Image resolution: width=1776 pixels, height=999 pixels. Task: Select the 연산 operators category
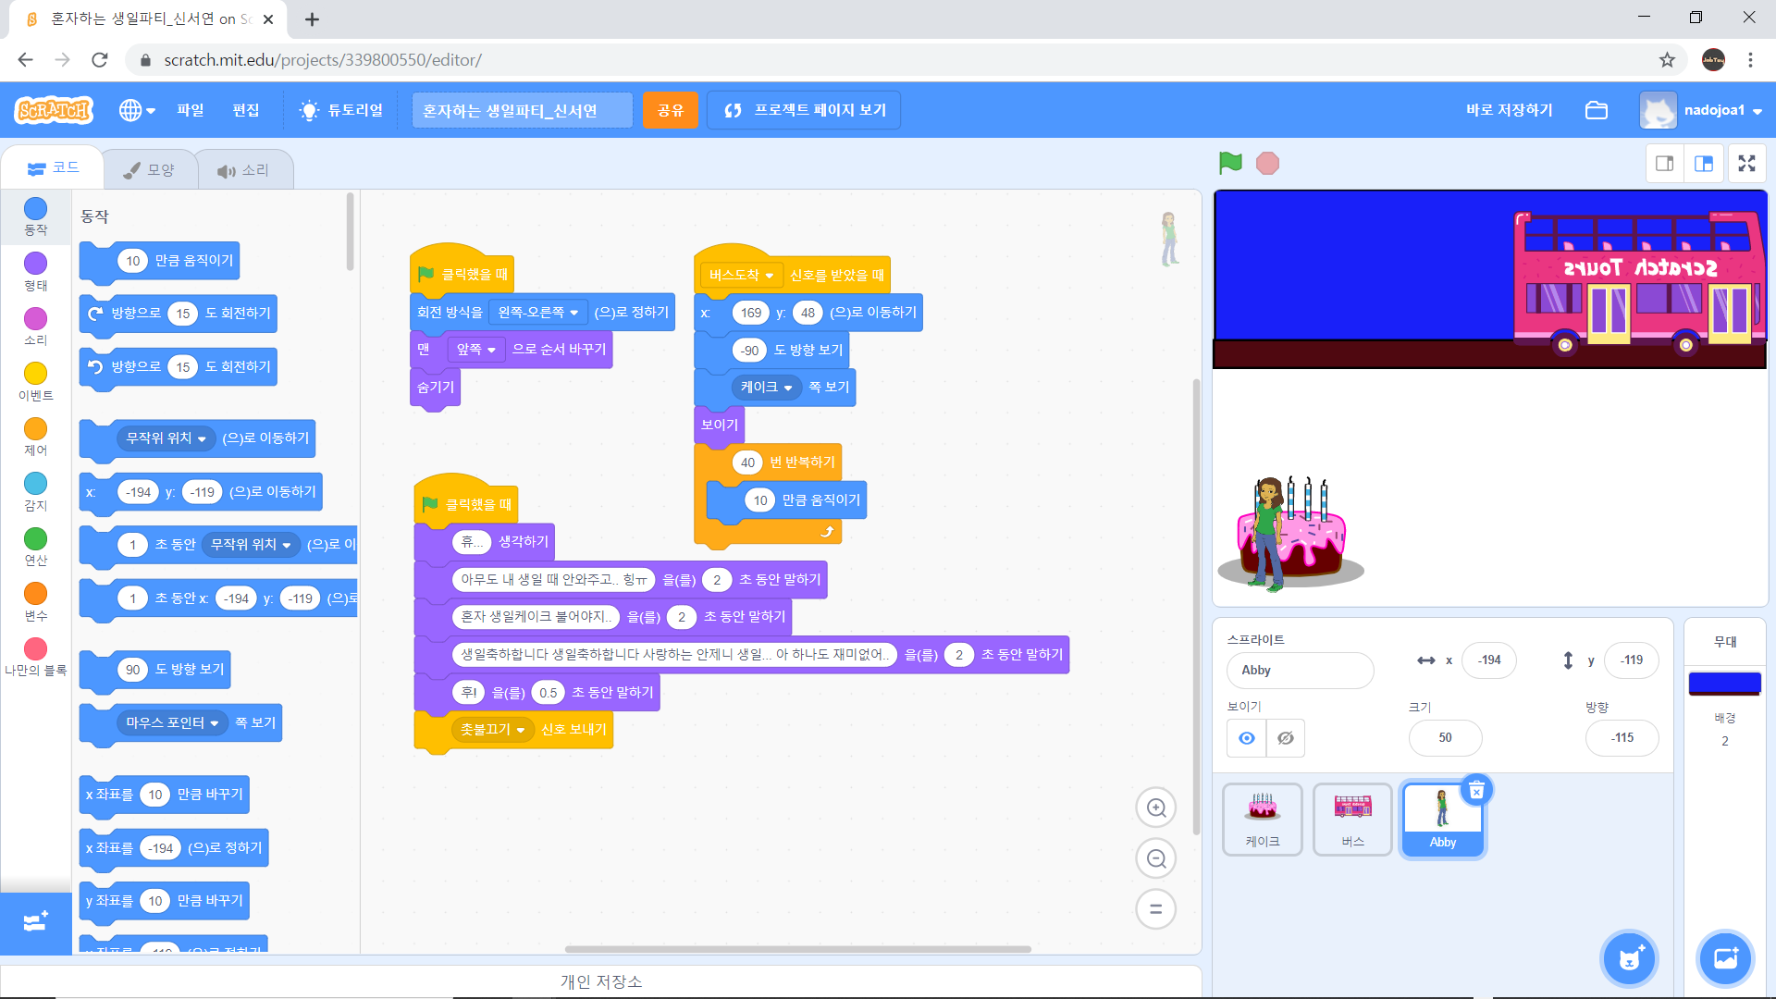(35, 547)
